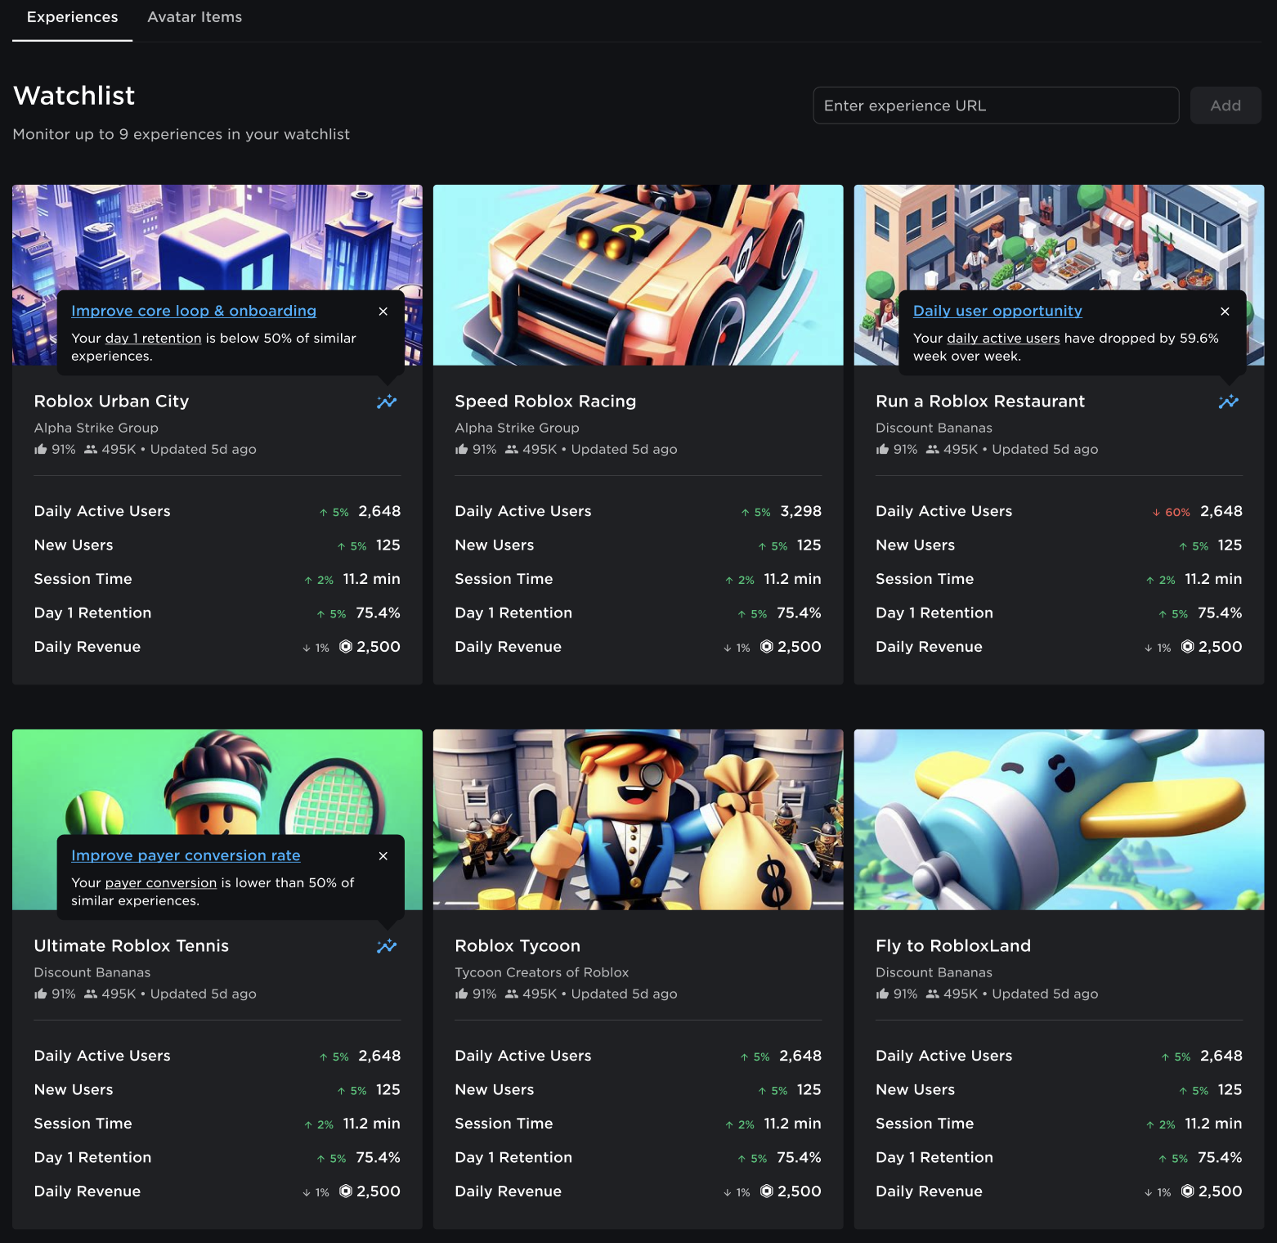
Task: Follow the Improve payer conversion rate link
Action: (186, 855)
